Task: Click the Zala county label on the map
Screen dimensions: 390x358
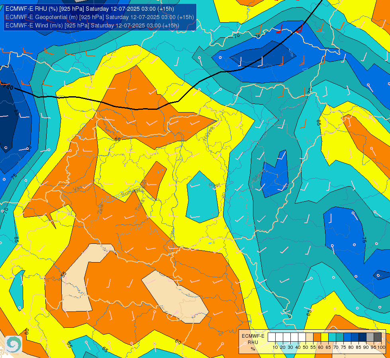Action: (x=100, y=209)
